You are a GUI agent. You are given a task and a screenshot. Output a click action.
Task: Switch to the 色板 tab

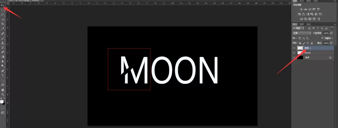tap(316, 1)
